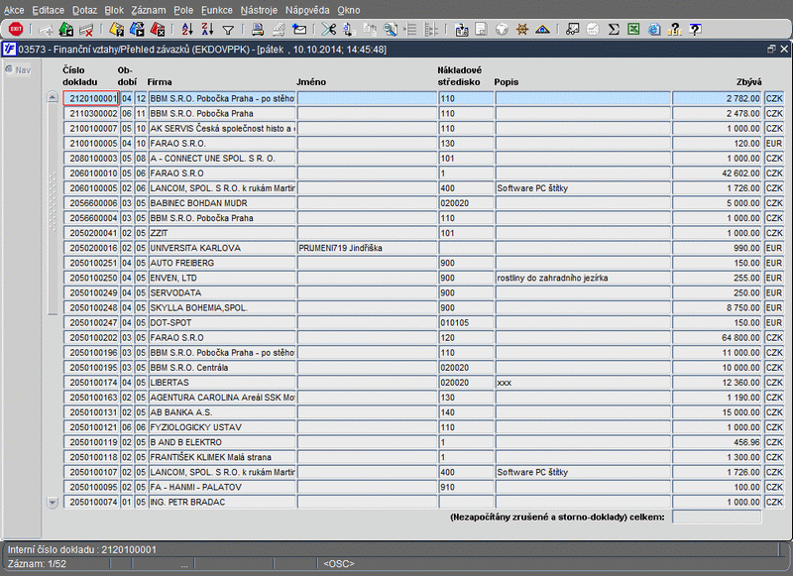Click document number 2110300002
The image size is (793, 576).
pyautogui.click(x=91, y=113)
